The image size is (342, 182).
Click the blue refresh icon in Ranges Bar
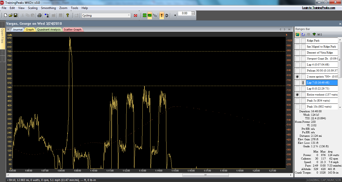(x=303, y=34)
